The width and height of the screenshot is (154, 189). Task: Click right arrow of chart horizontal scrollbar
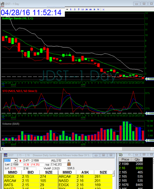tap(153, 149)
